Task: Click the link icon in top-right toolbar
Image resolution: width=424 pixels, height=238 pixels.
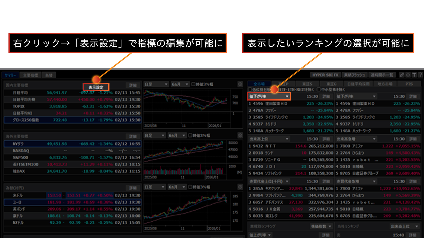Action: 402,75
